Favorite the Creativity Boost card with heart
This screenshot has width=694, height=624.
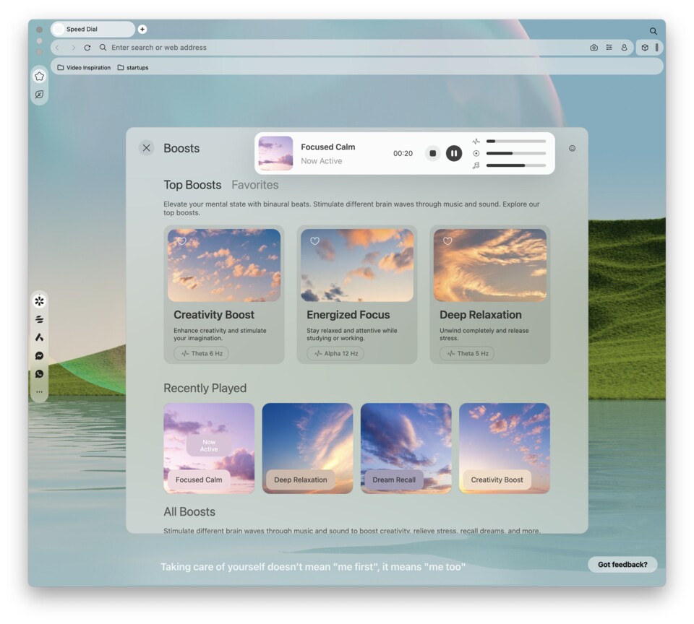click(x=182, y=241)
